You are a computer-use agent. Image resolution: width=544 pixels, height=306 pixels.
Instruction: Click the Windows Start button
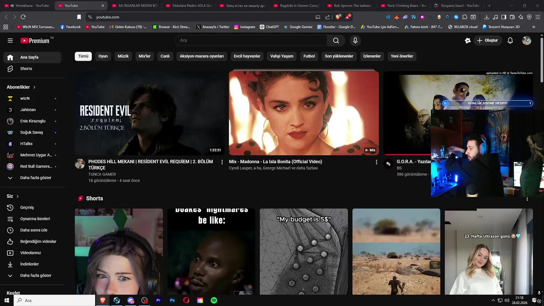point(7,300)
